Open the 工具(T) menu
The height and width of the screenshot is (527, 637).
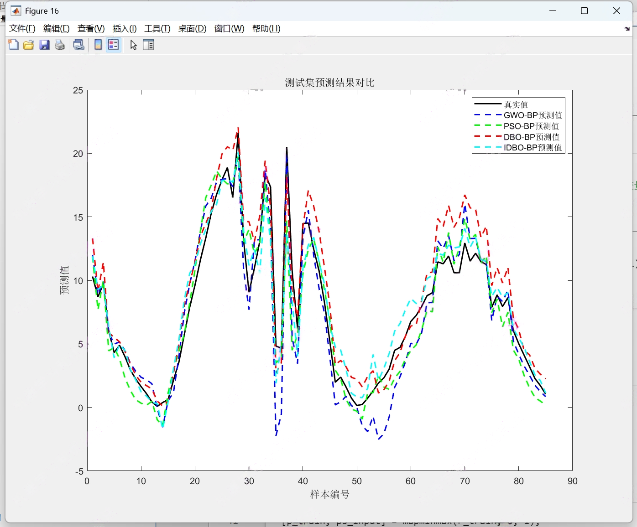point(157,29)
